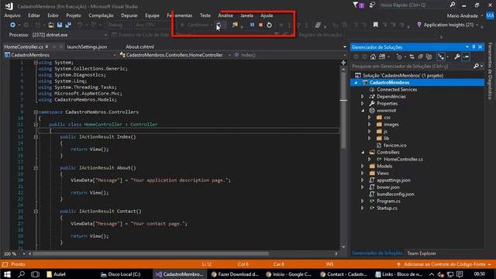Open the Projeto menu
496x279 pixels.
(74, 15)
